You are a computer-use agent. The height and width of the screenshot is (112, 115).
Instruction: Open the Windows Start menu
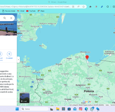click(17, 109)
